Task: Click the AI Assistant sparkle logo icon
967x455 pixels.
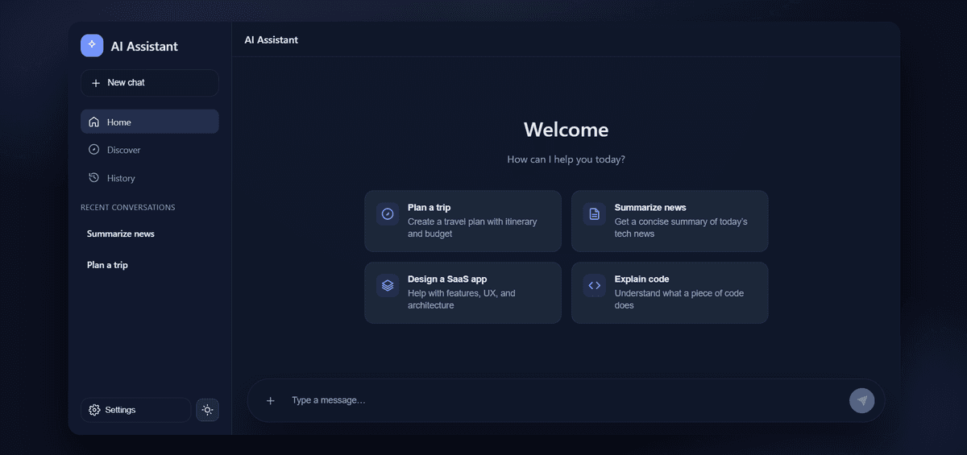Action: [92, 46]
